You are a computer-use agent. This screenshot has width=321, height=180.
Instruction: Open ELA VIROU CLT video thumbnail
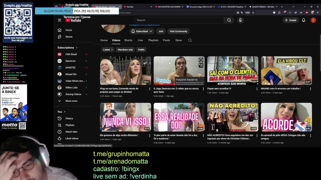tap(286, 70)
